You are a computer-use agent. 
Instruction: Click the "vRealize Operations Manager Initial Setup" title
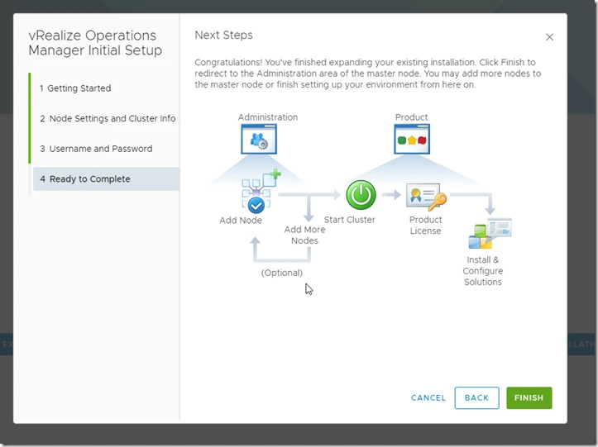(95, 43)
